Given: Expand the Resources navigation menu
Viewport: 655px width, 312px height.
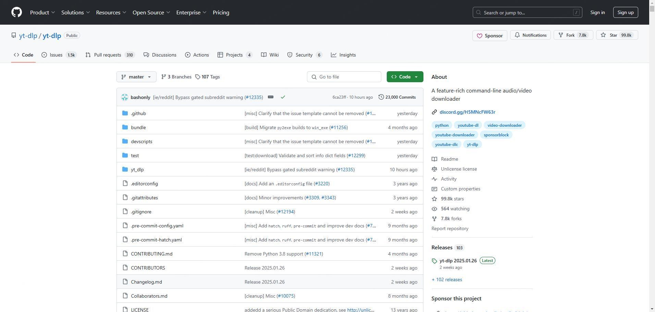Looking at the screenshot, I should click(x=111, y=12).
